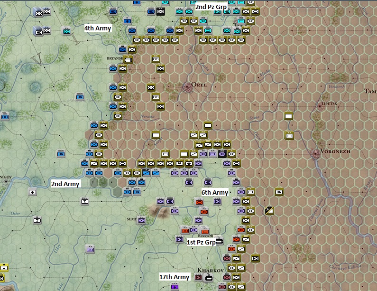377x291 pixels.
Task: Click the Soviet HQ counter east of 6th Army label
Action: click(279, 192)
